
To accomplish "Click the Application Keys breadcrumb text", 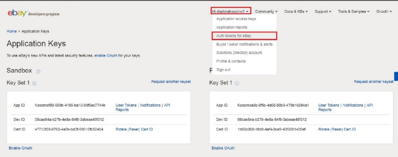I will [35, 31].
